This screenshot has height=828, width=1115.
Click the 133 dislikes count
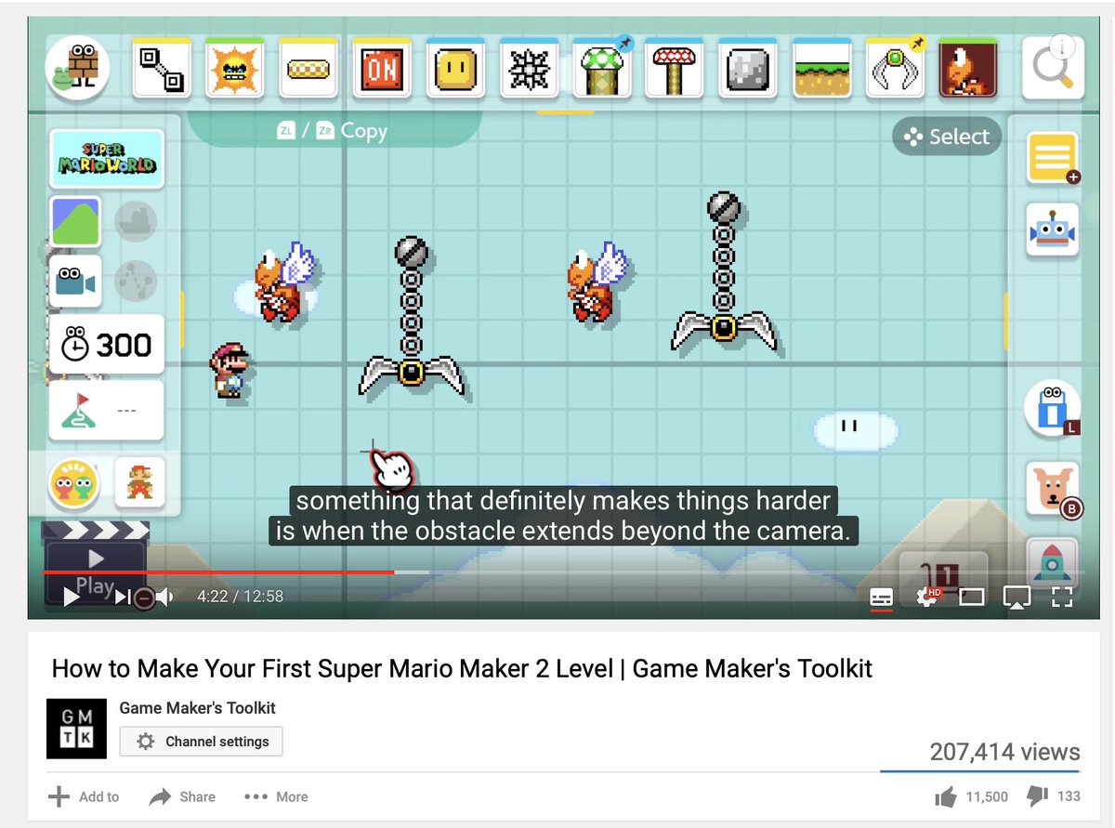point(1069,796)
